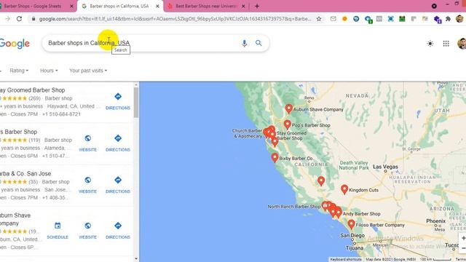Reload the page

click(x=20, y=19)
